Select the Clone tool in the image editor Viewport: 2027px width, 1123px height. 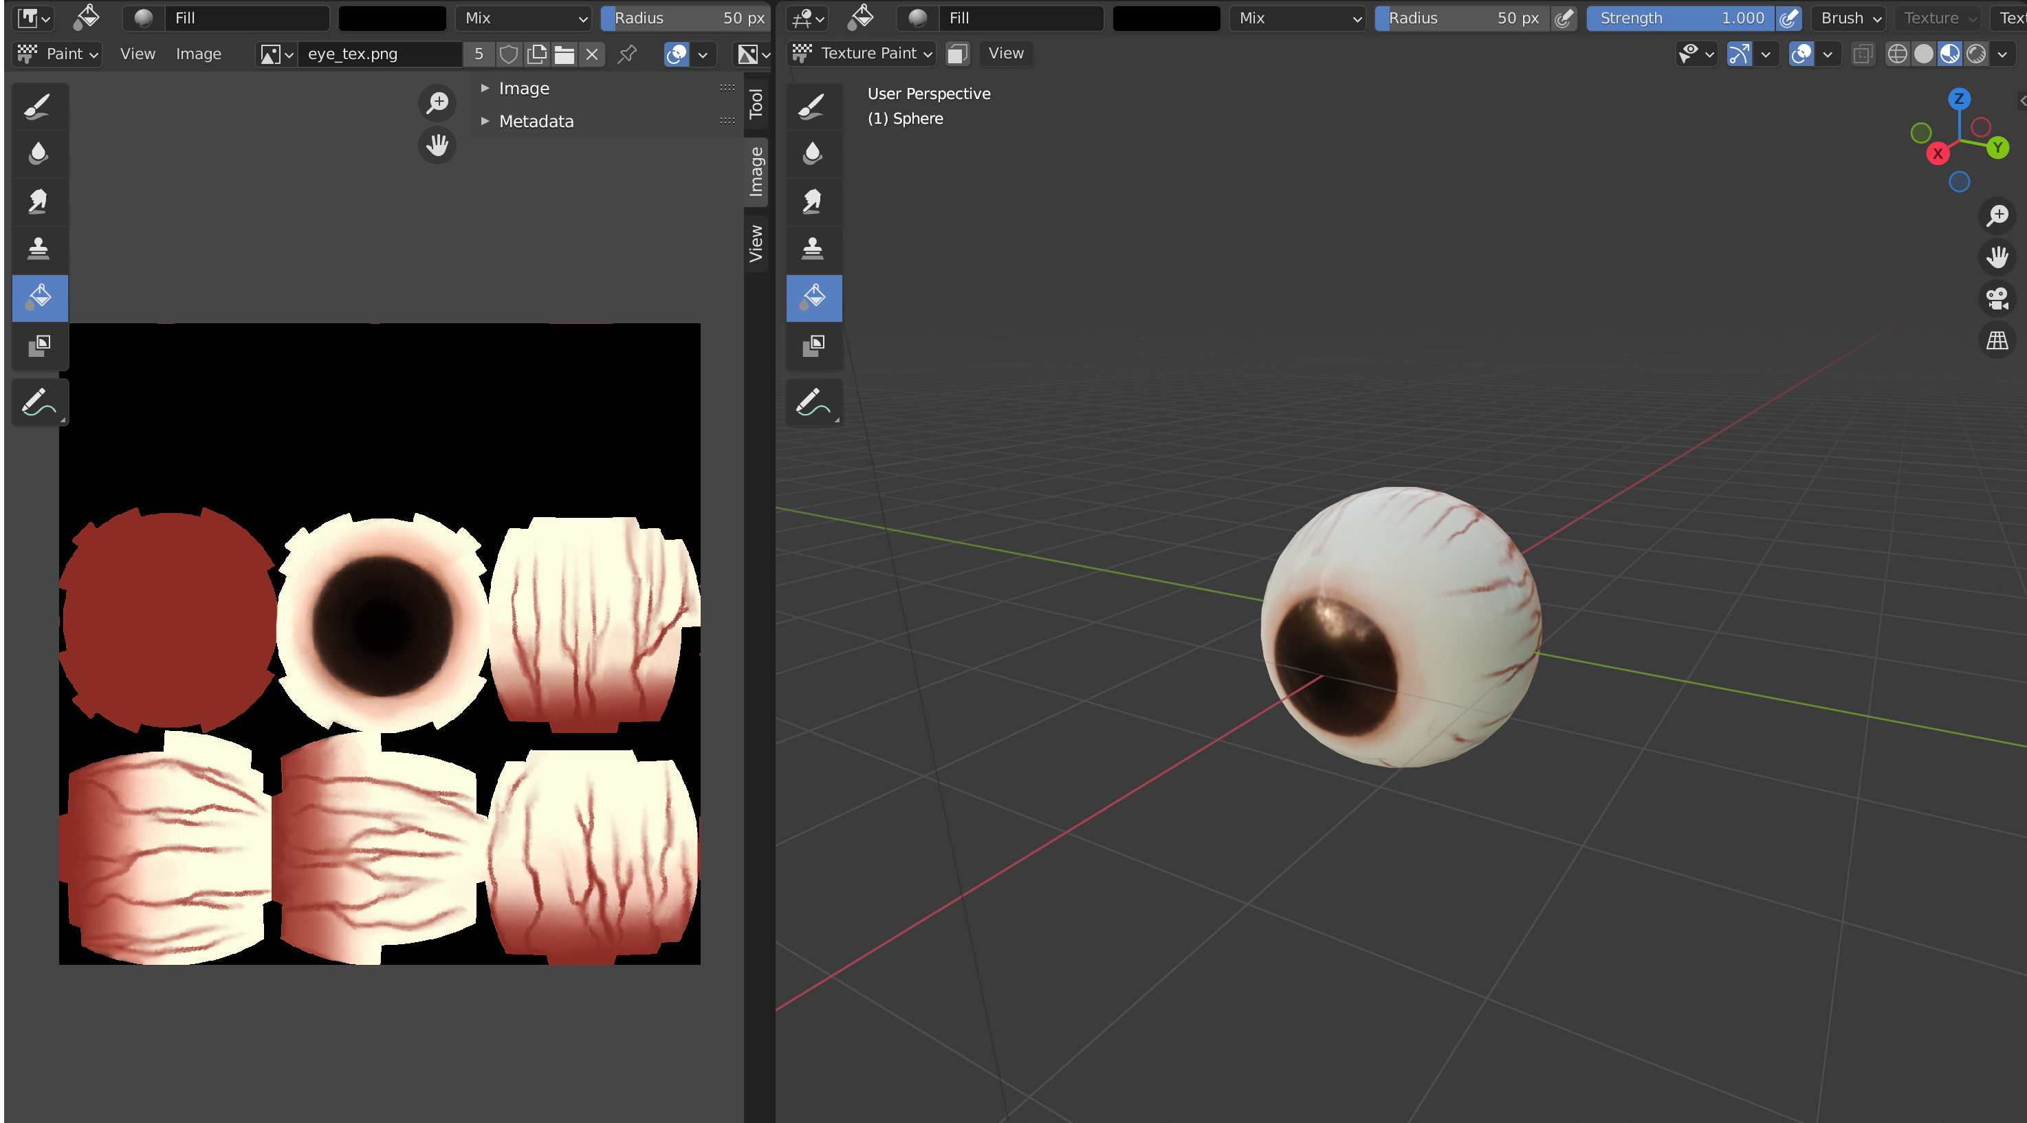(x=39, y=250)
